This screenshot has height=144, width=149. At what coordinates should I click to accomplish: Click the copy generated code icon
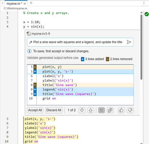pos(110,110)
